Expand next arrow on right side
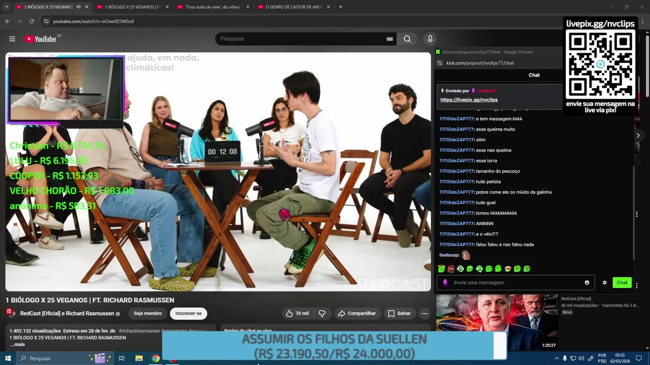Viewport: 650px width, 365px height. click(x=638, y=135)
